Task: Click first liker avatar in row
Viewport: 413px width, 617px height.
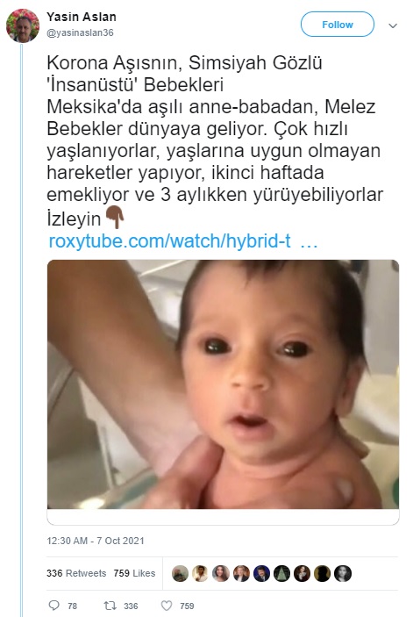Action: coord(180,574)
